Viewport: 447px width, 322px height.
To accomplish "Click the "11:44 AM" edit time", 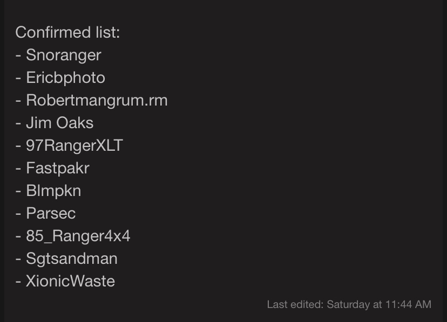I will (408, 305).
